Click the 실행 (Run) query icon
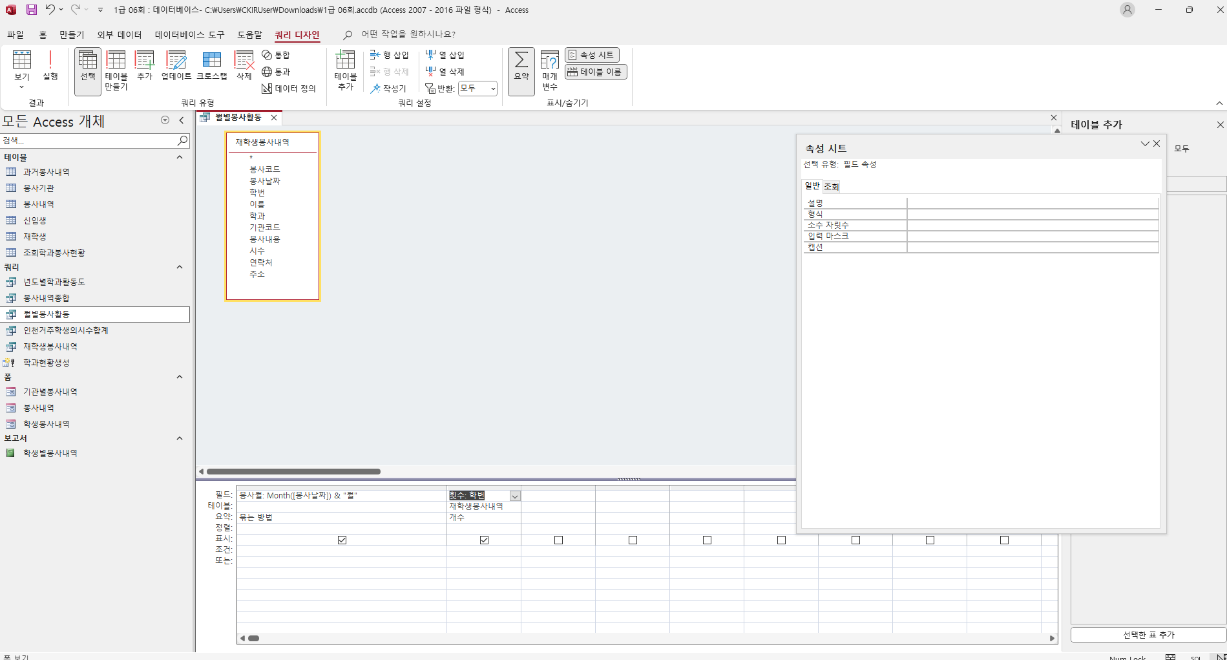The image size is (1227, 660). tap(50, 66)
